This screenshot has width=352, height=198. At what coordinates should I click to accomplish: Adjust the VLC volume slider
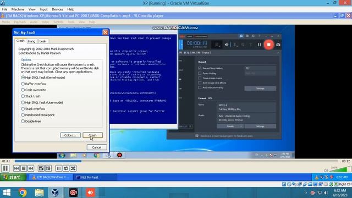click(x=340, y=169)
